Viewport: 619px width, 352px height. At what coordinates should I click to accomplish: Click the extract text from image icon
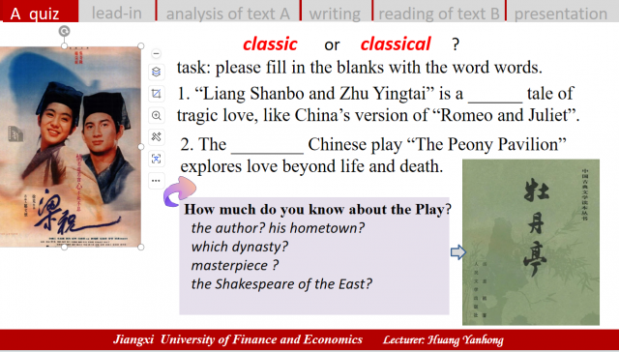pos(157,159)
